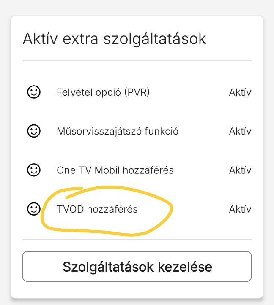Open Szolgáltatások kezelése
The width and height of the screenshot is (274, 305).
(137, 267)
